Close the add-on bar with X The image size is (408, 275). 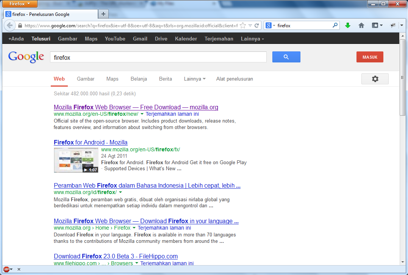tap(19, 269)
